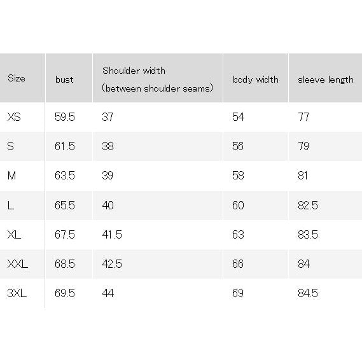
Task: Click the sleeve length value 79
Action: click(303, 146)
